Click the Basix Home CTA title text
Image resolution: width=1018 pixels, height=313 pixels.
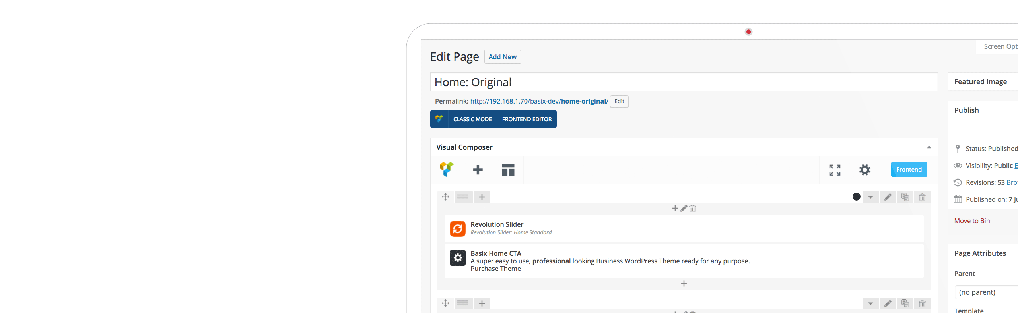coord(495,253)
